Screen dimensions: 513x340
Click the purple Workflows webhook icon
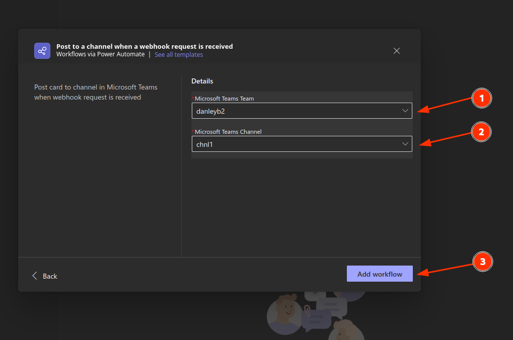coord(42,51)
